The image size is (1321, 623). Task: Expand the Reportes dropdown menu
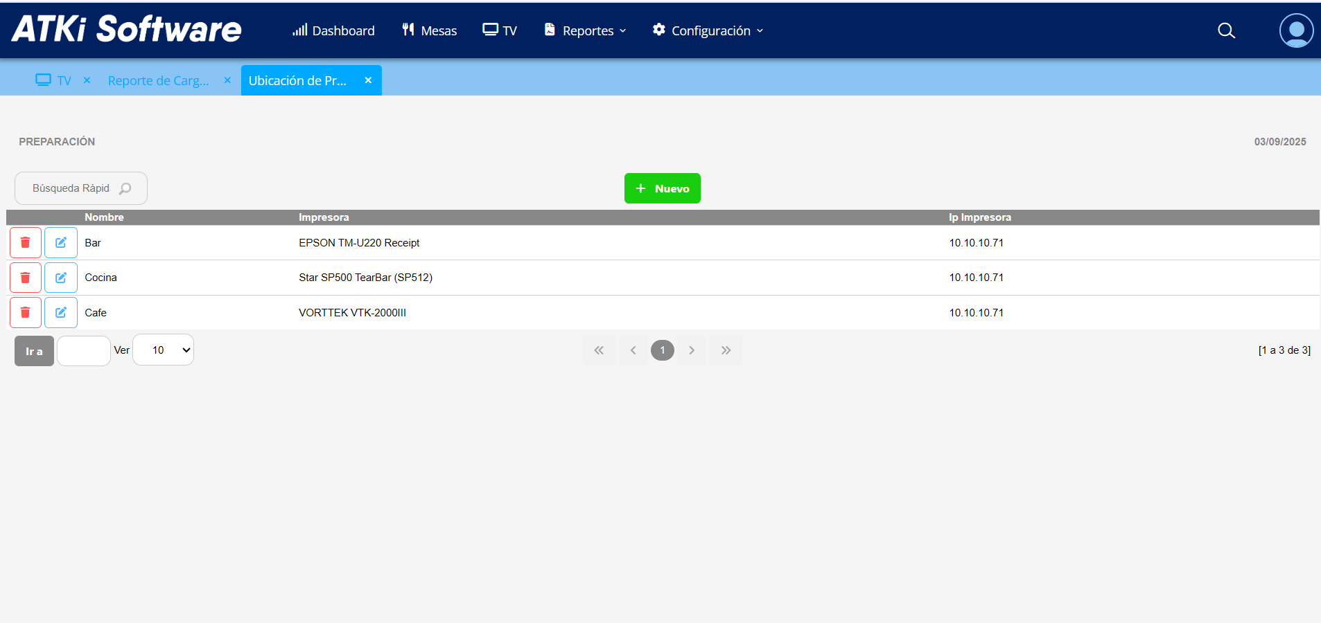click(586, 30)
